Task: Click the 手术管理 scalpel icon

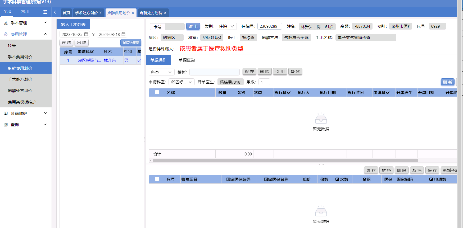Action: click(x=6, y=23)
